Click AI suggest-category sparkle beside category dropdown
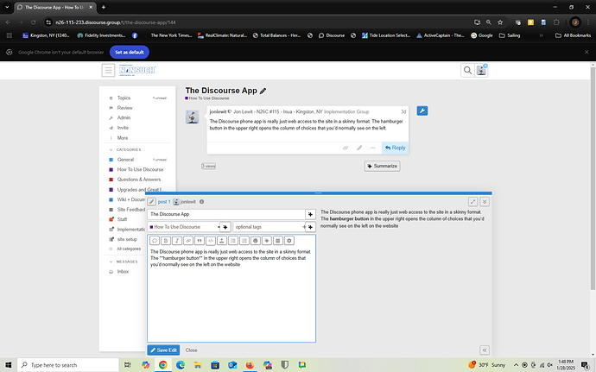596x372 pixels. (225, 227)
